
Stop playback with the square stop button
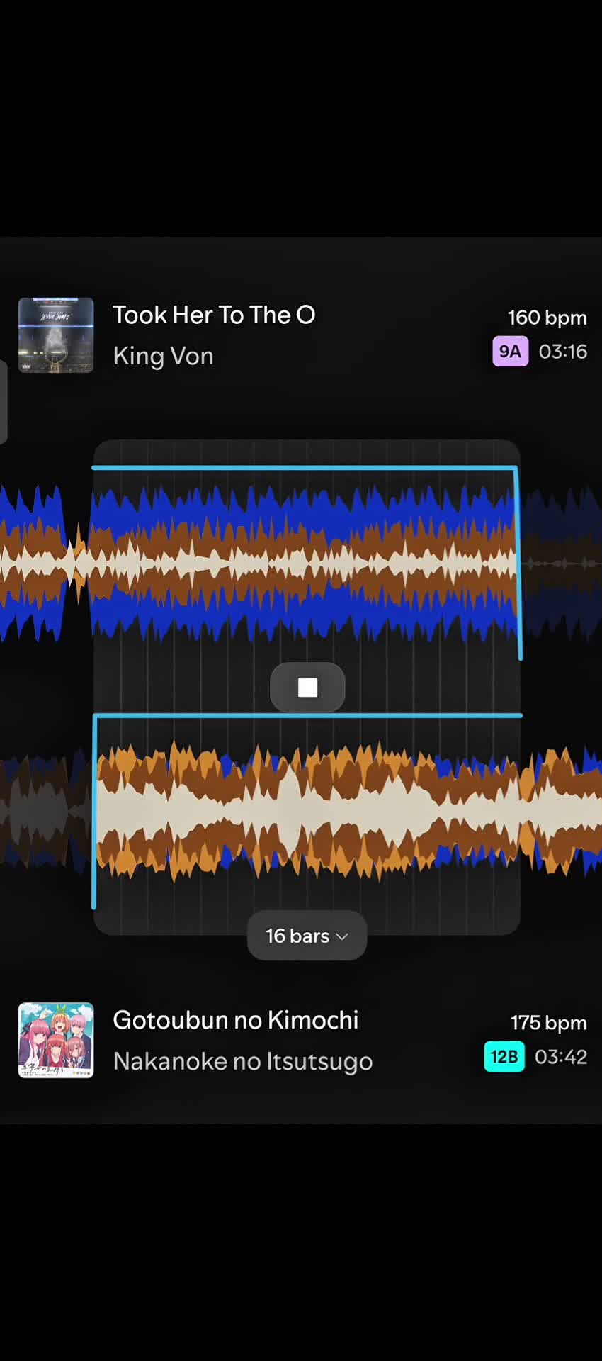307,687
